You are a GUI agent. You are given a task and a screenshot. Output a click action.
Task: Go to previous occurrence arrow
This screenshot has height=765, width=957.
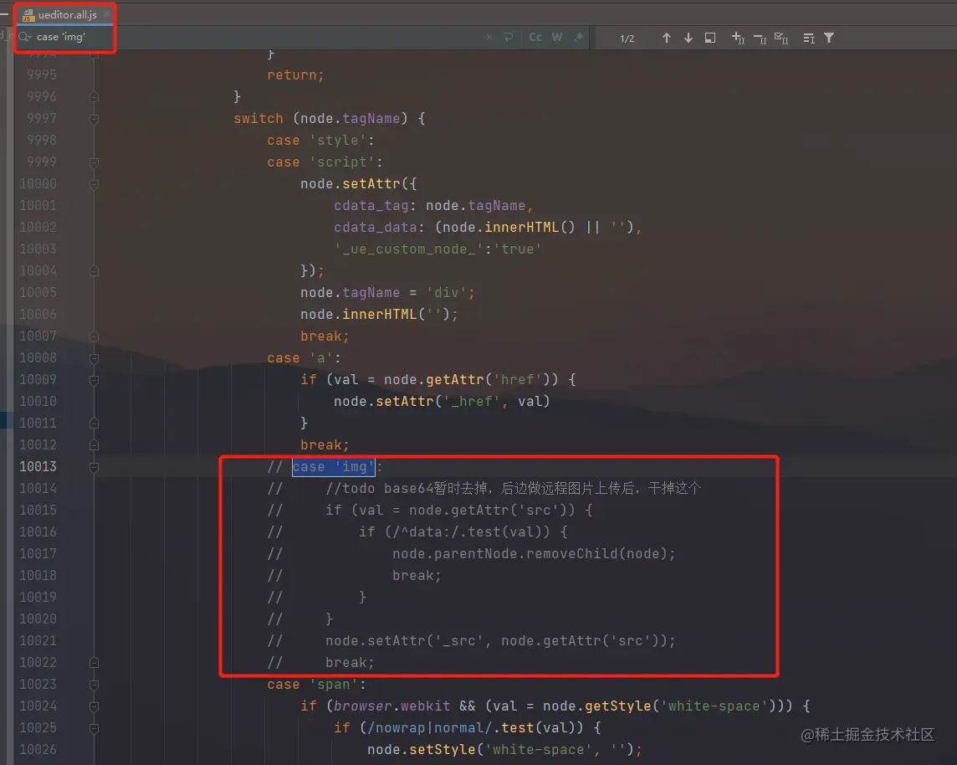click(x=667, y=38)
